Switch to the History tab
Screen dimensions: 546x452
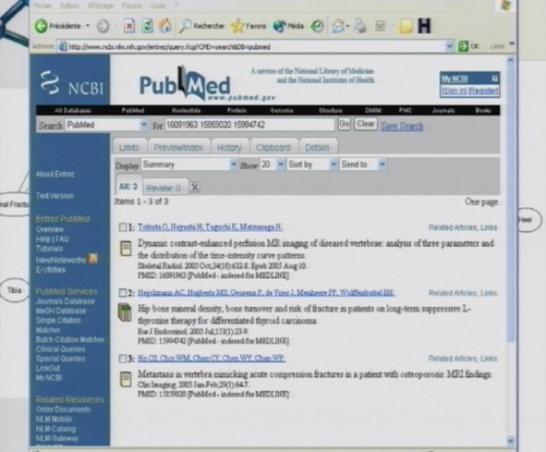pyautogui.click(x=229, y=147)
